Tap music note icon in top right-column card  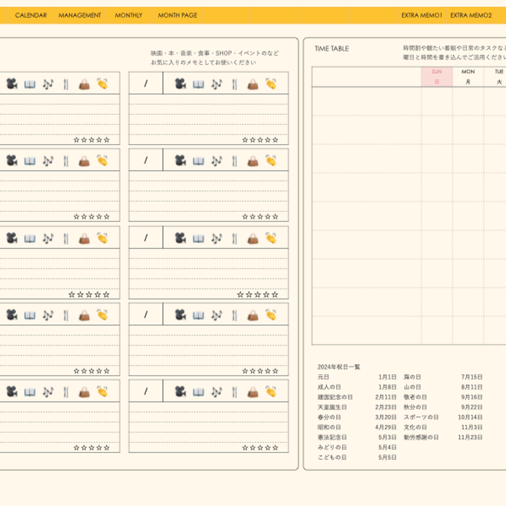(217, 84)
